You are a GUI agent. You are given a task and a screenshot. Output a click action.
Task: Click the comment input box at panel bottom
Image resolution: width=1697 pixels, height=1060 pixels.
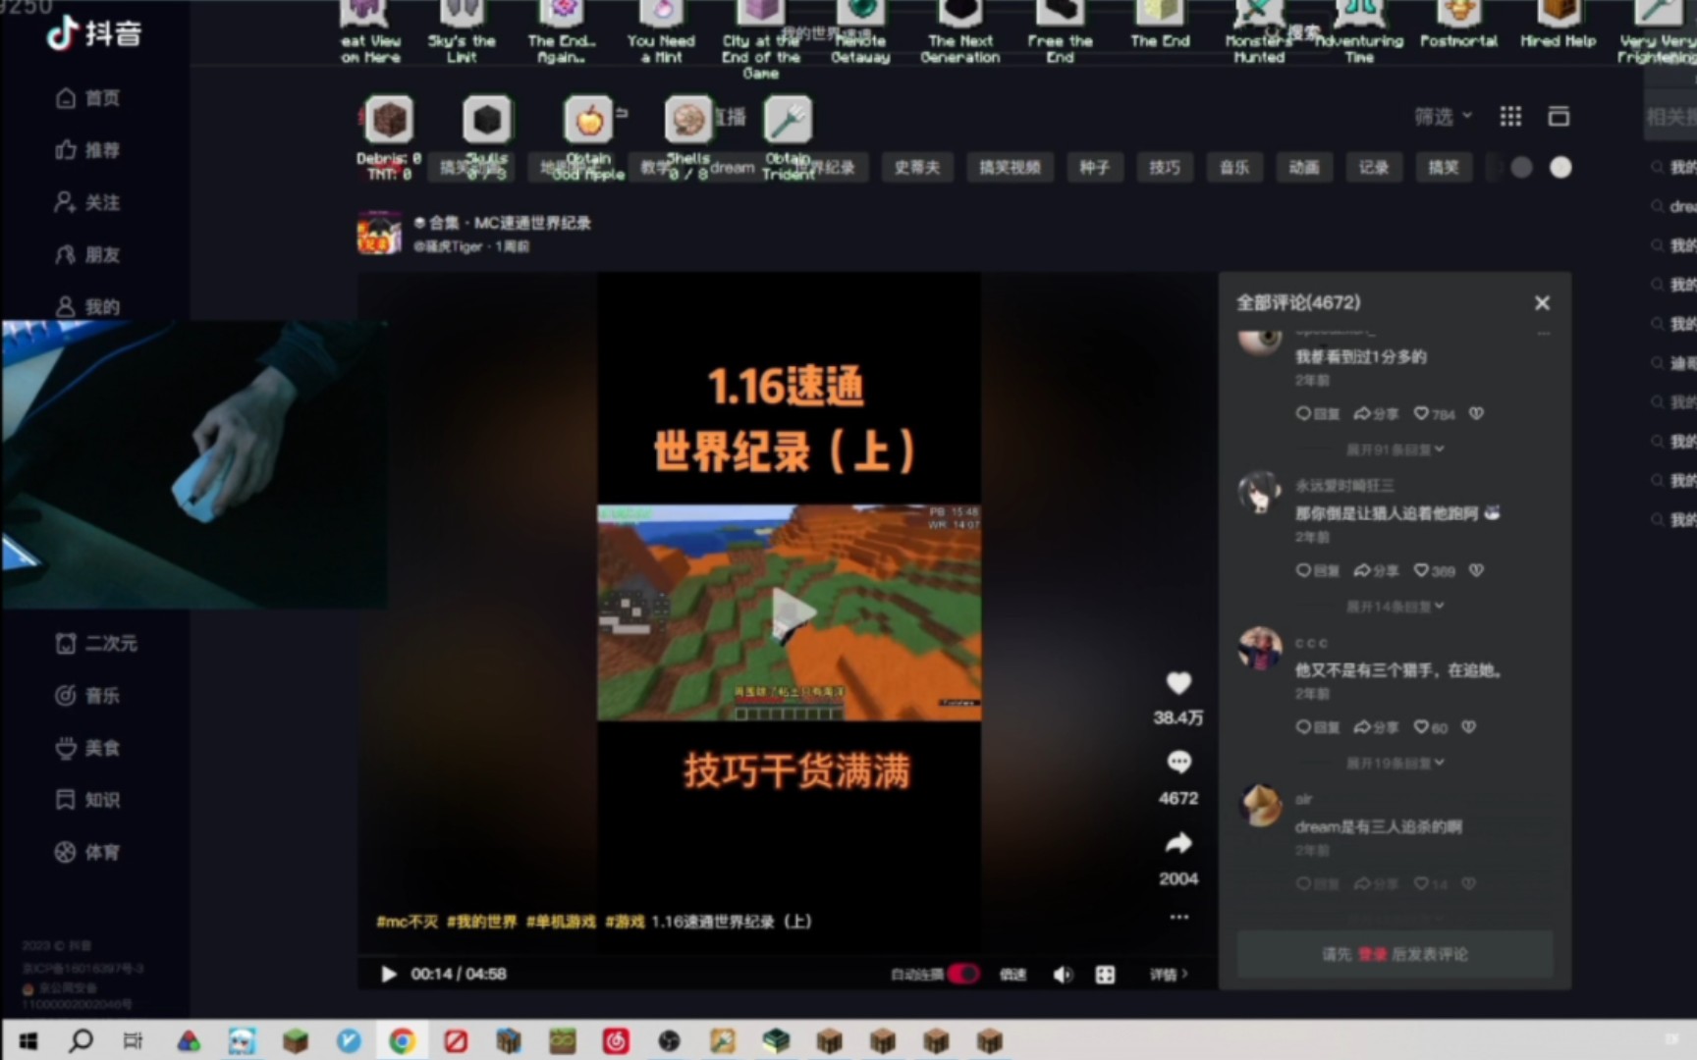pyautogui.click(x=1395, y=954)
